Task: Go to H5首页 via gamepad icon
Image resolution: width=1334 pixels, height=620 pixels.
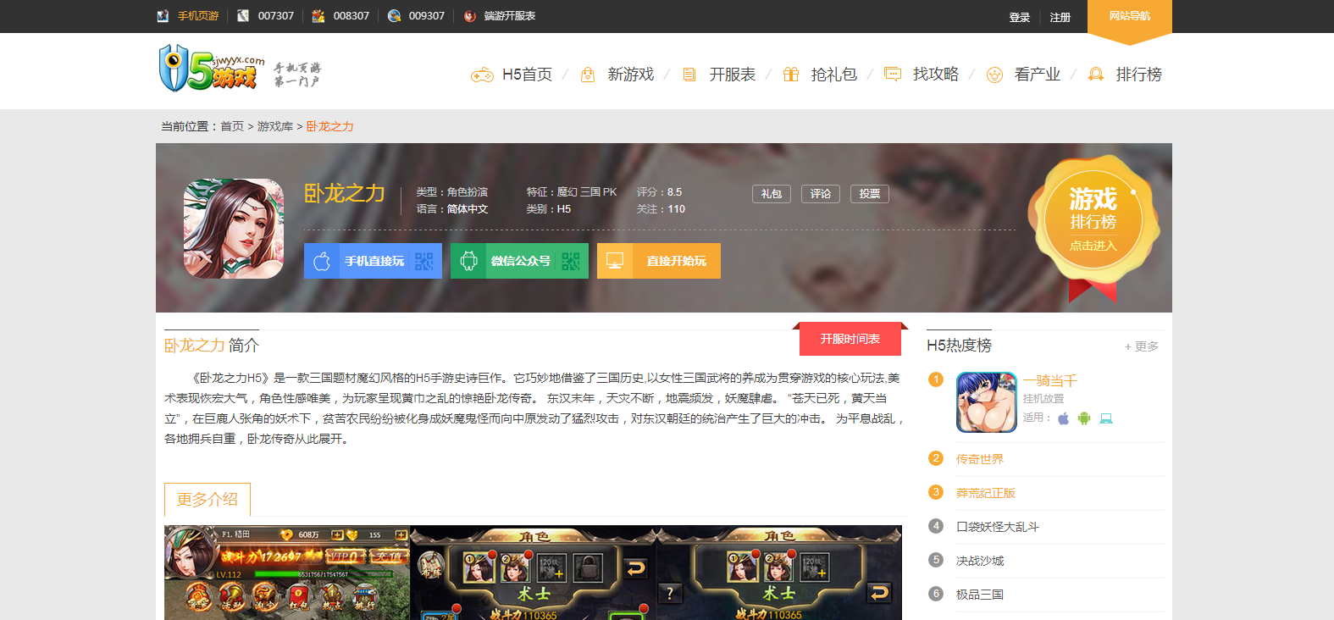Action: (x=482, y=75)
